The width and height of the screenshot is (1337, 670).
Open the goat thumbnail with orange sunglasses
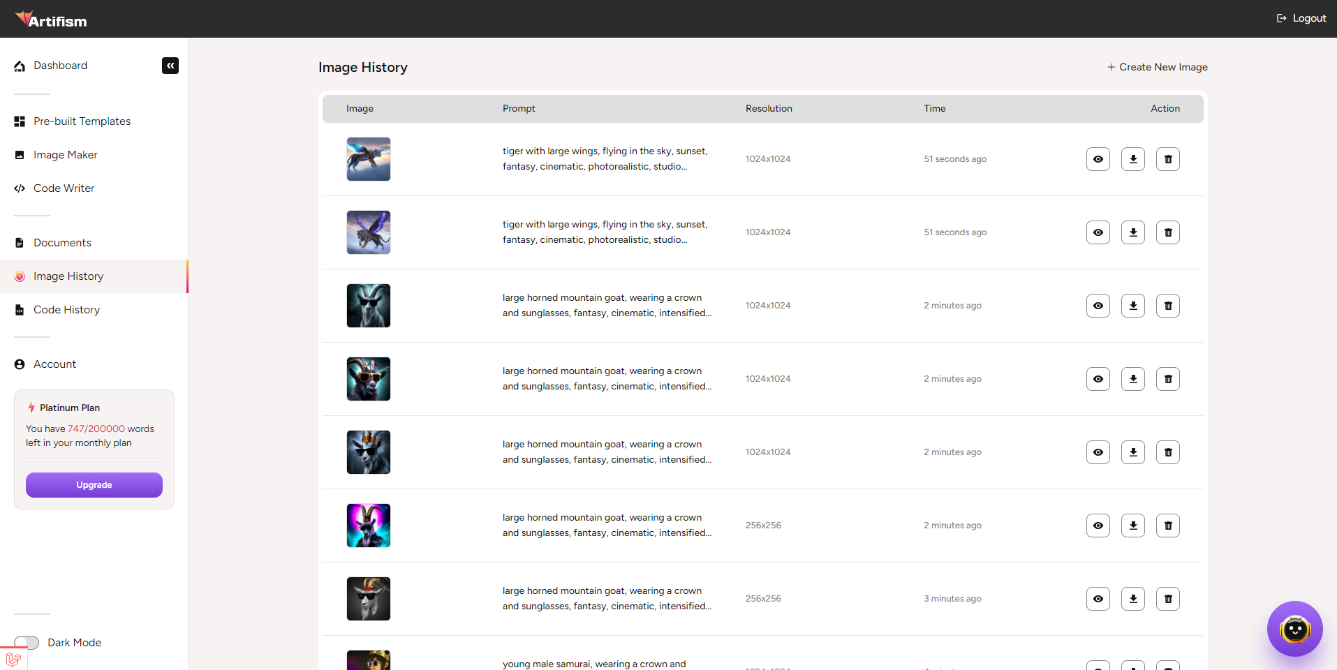click(369, 379)
